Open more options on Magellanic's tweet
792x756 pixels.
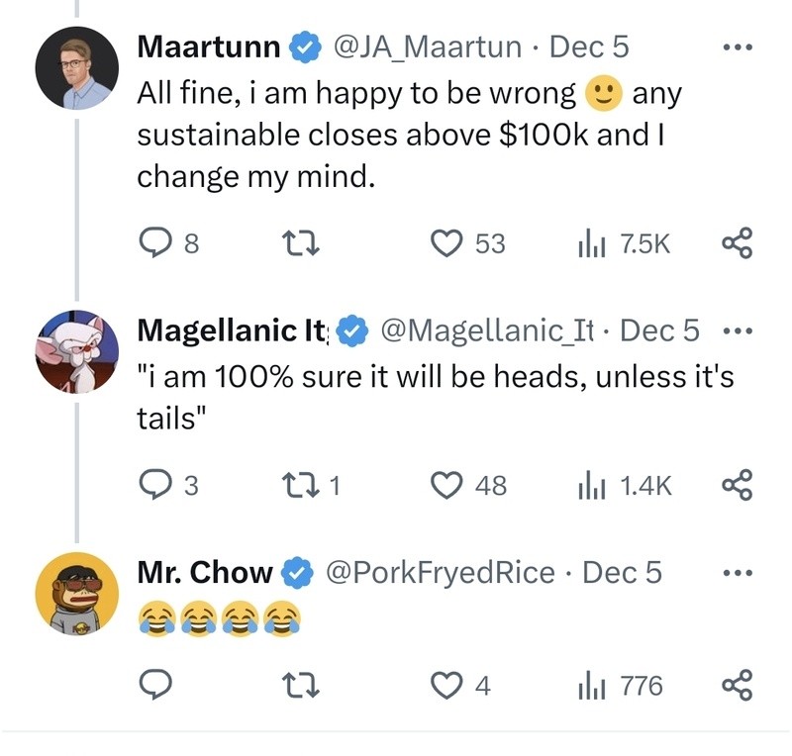pyautogui.click(x=737, y=331)
